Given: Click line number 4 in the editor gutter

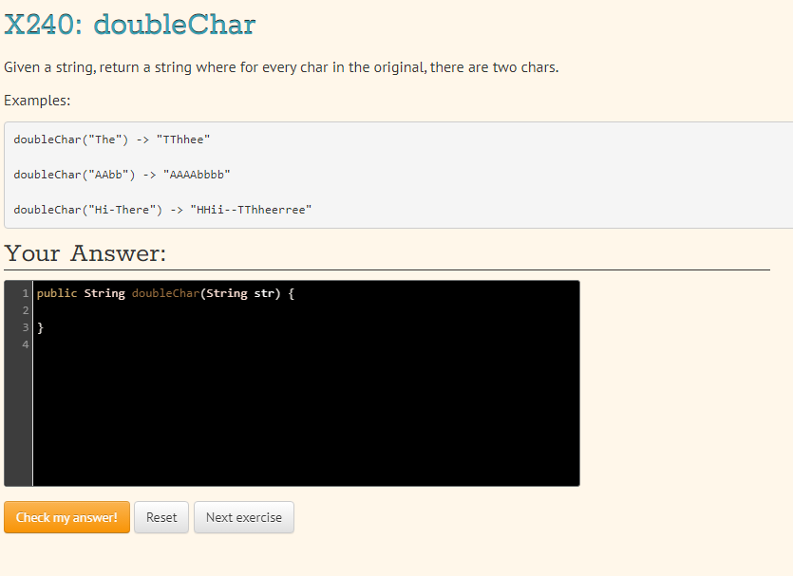Looking at the screenshot, I should (24, 344).
